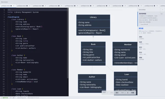The width and height of the screenshot is (165, 99).
Task: Click the Cmd+Shift+B shortcut badge
Action: pyautogui.click(x=144, y=24)
